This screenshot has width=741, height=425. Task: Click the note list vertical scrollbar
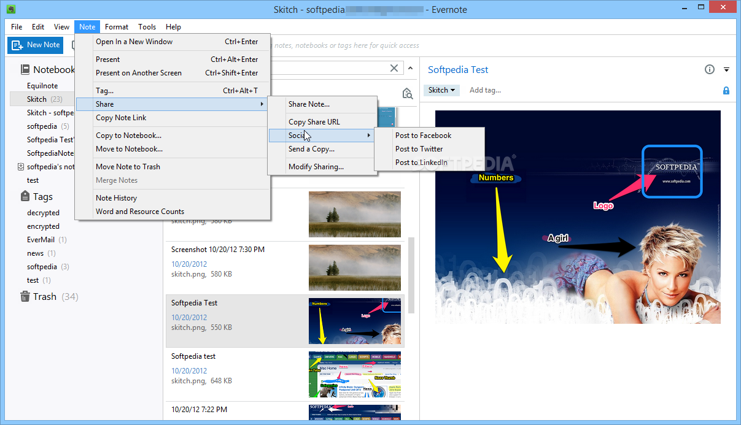click(410, 275)
